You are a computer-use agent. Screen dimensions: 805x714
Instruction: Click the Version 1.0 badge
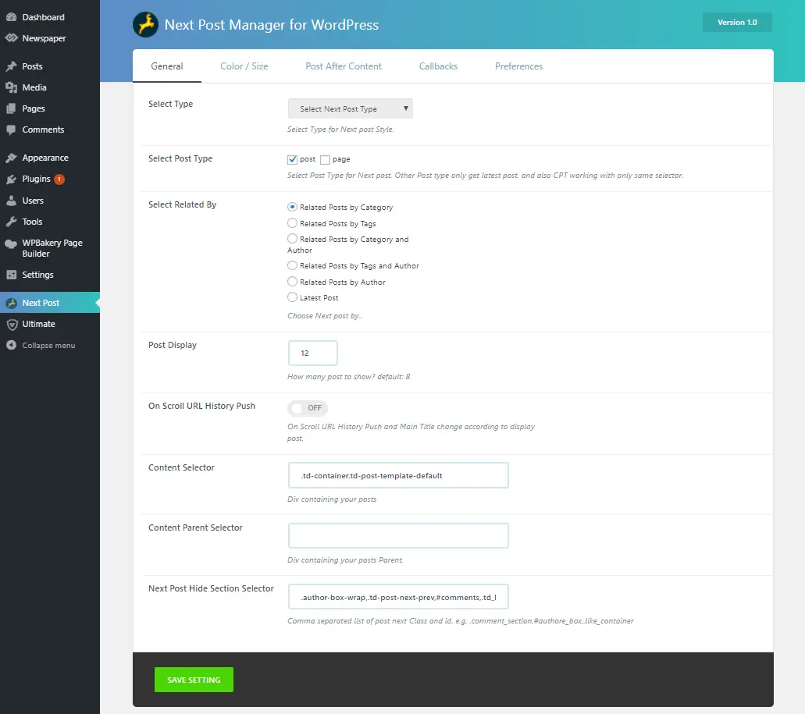pos(737,22)
